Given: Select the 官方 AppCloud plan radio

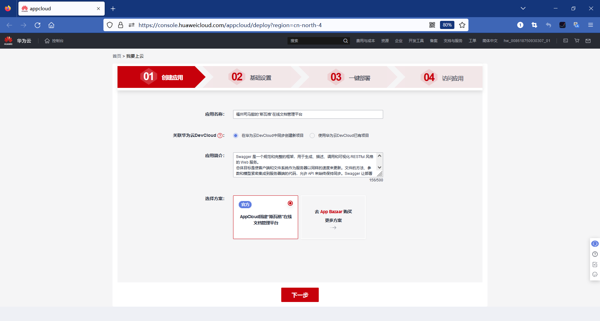Looking at the screenshot, I should (x=290, y=203).
